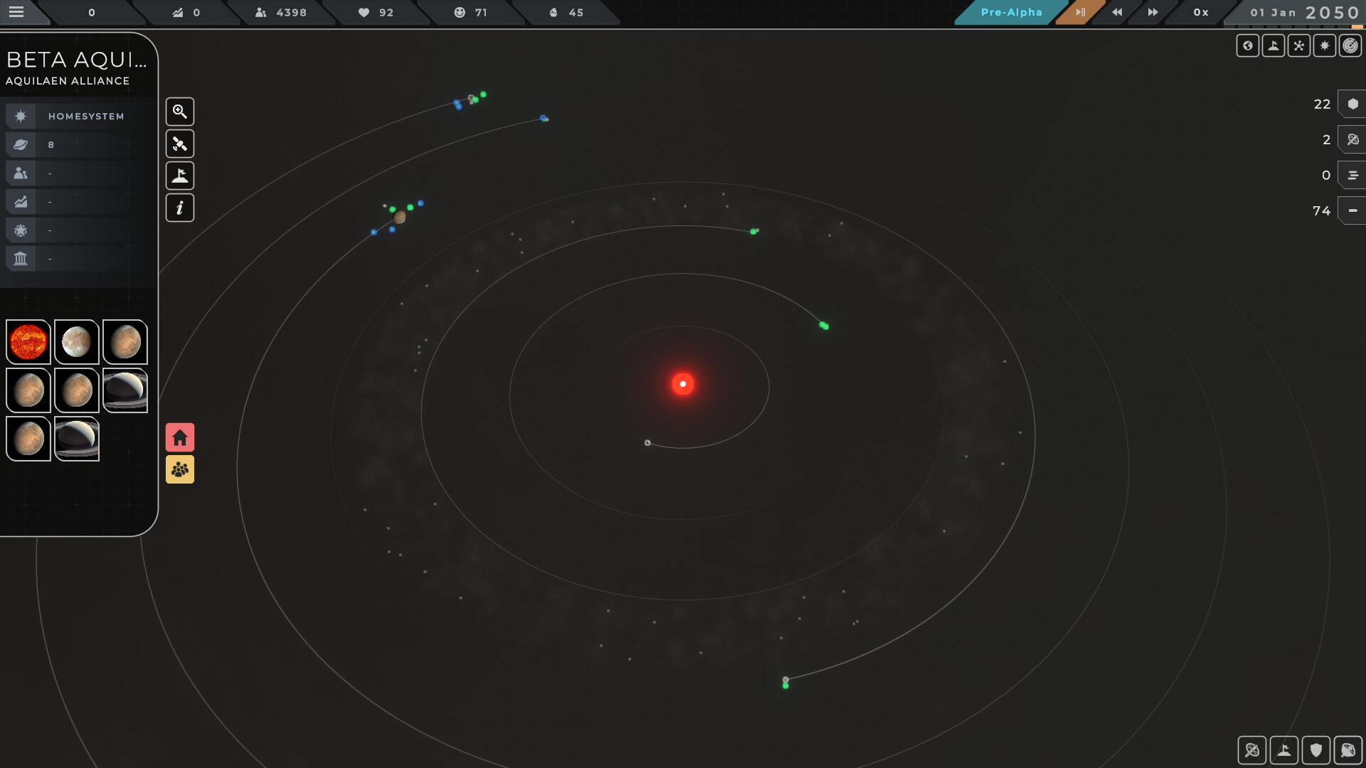Click the yellow population group button
Image resolution: width=1366 pixels, height=768 pixels.
pyautogui.click(x=180, y=469)
